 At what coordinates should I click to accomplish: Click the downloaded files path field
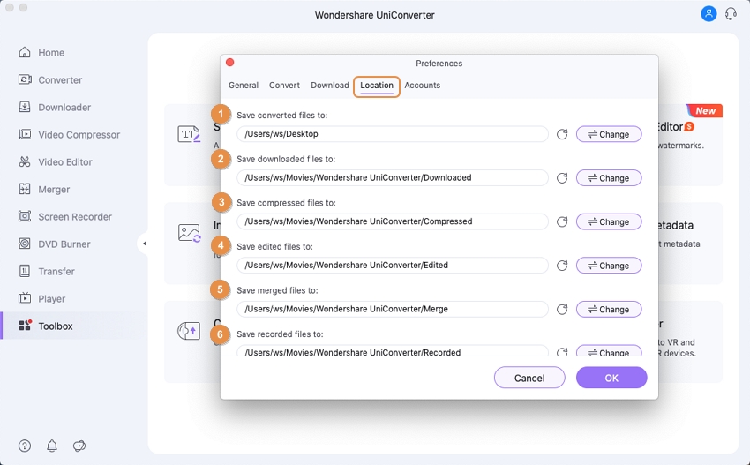(x=392, y=178)
